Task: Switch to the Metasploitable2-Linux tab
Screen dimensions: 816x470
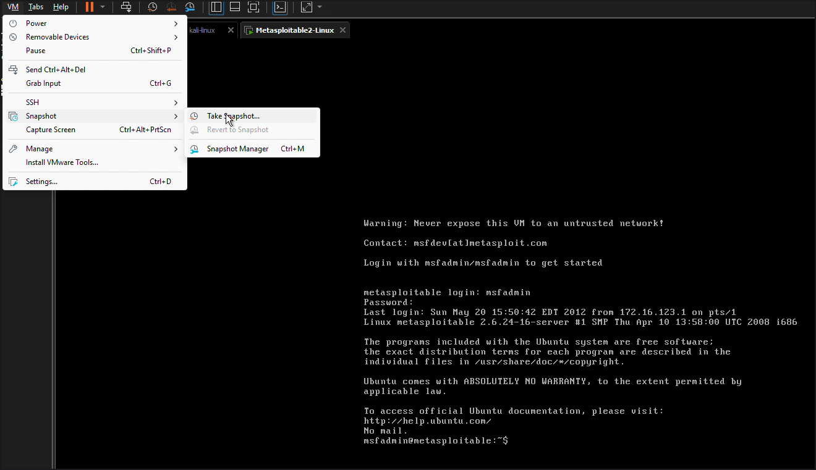Action: [x=295, y=30]
